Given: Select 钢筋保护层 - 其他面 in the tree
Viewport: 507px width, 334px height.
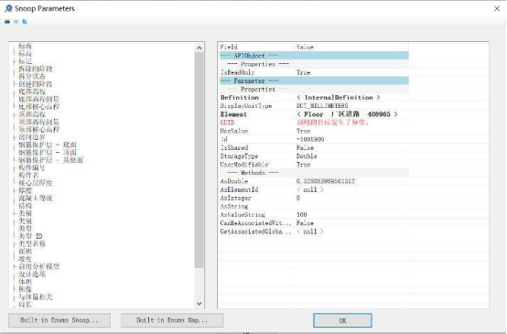Looking at the screenshot, I should coord(50,160).
